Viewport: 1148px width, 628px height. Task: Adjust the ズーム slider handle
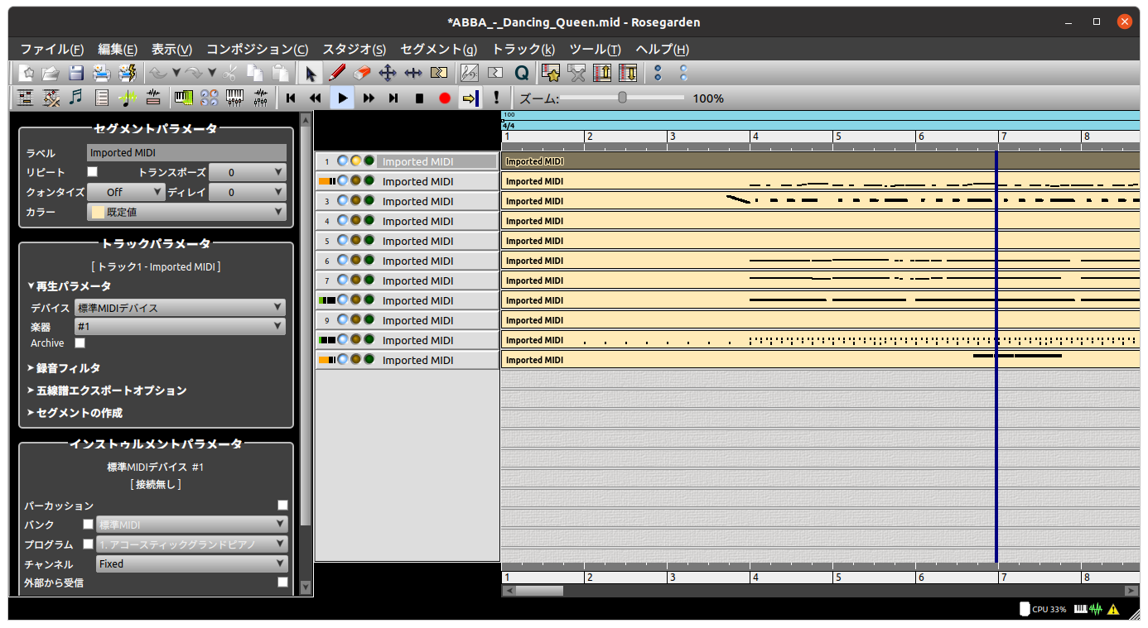click(622, 98)
